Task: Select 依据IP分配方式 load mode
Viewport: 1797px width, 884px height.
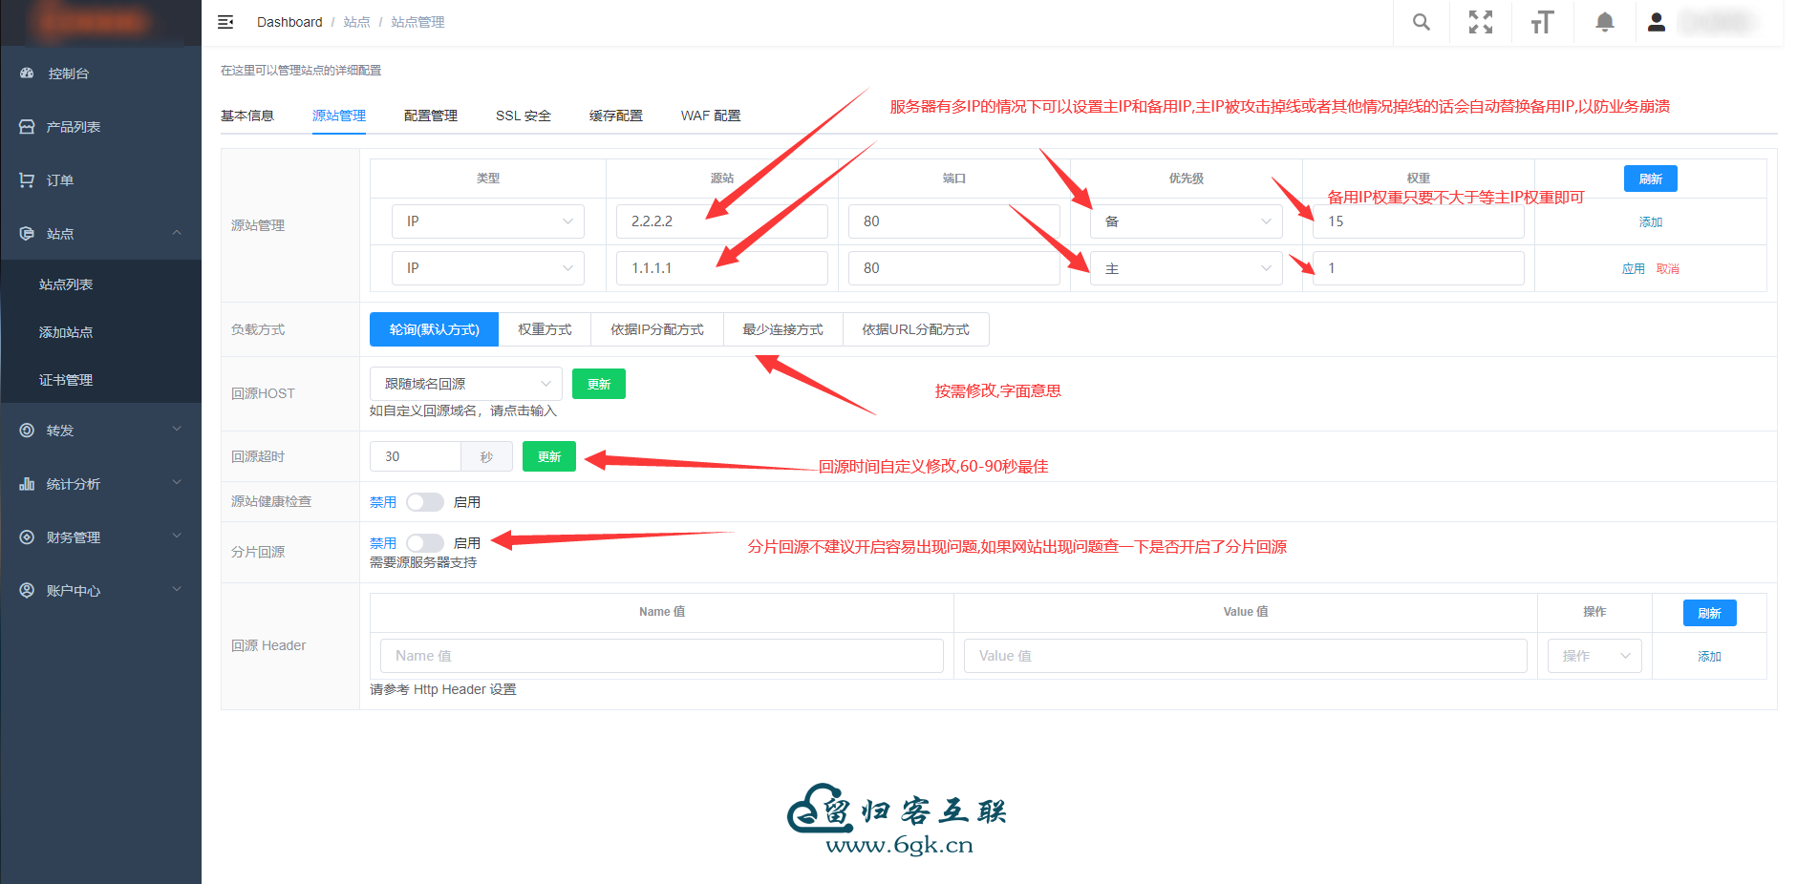Action: pos(657,329)
